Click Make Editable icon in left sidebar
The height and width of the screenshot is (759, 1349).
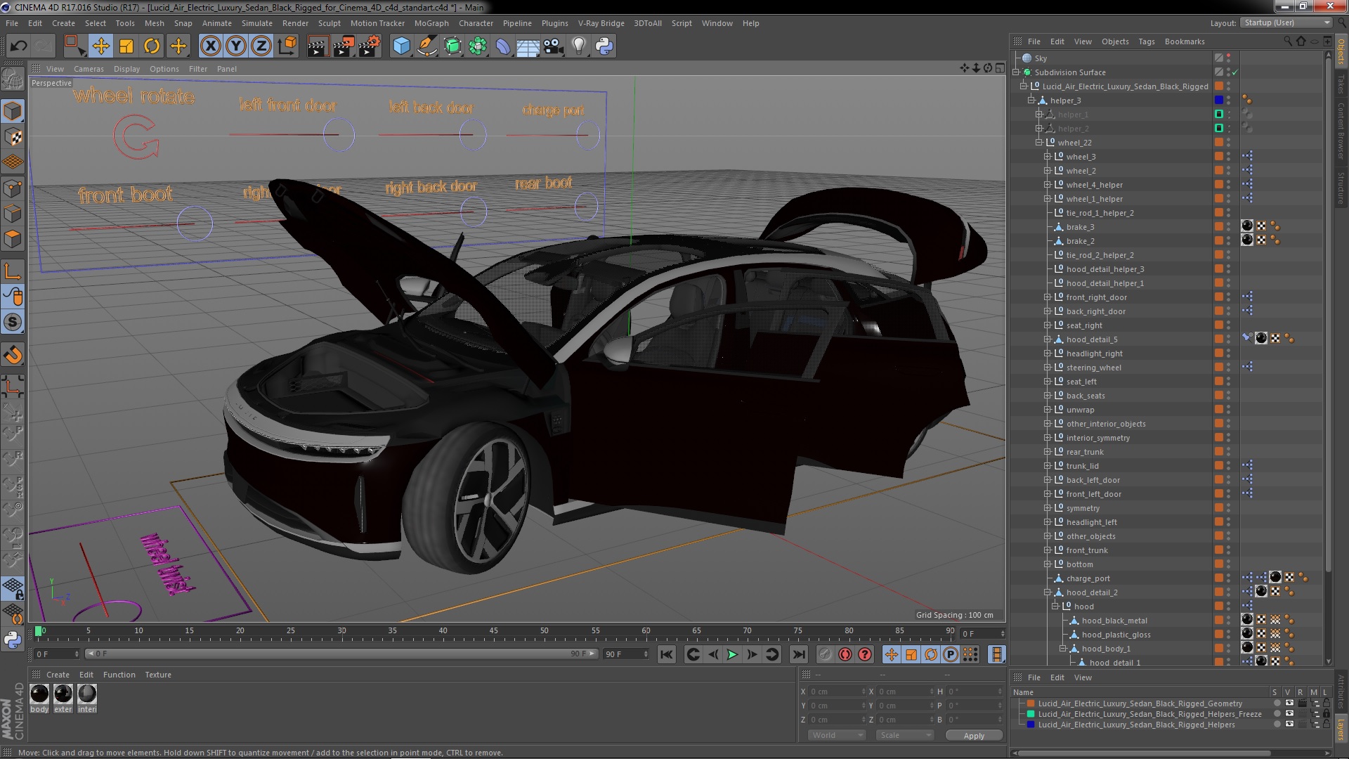click(13, 79)
